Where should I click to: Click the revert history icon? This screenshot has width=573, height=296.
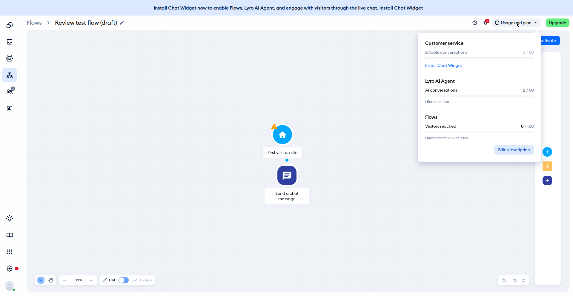504,280
